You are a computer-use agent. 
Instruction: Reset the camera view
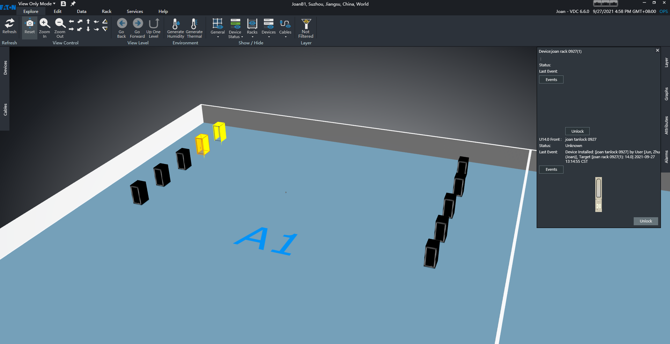[30, 26]
